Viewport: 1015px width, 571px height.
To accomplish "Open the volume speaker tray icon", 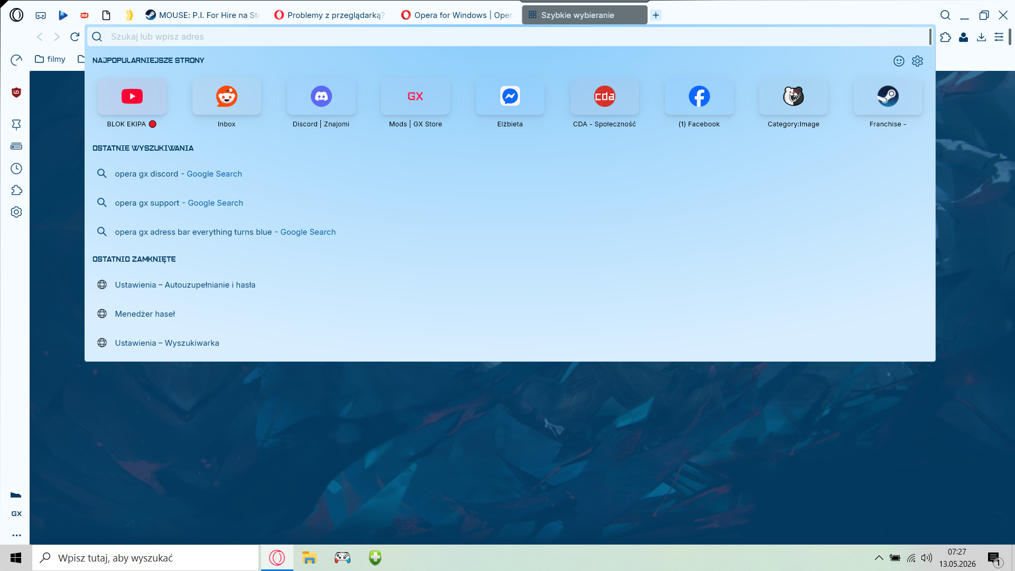I will (x=927, y=558).
